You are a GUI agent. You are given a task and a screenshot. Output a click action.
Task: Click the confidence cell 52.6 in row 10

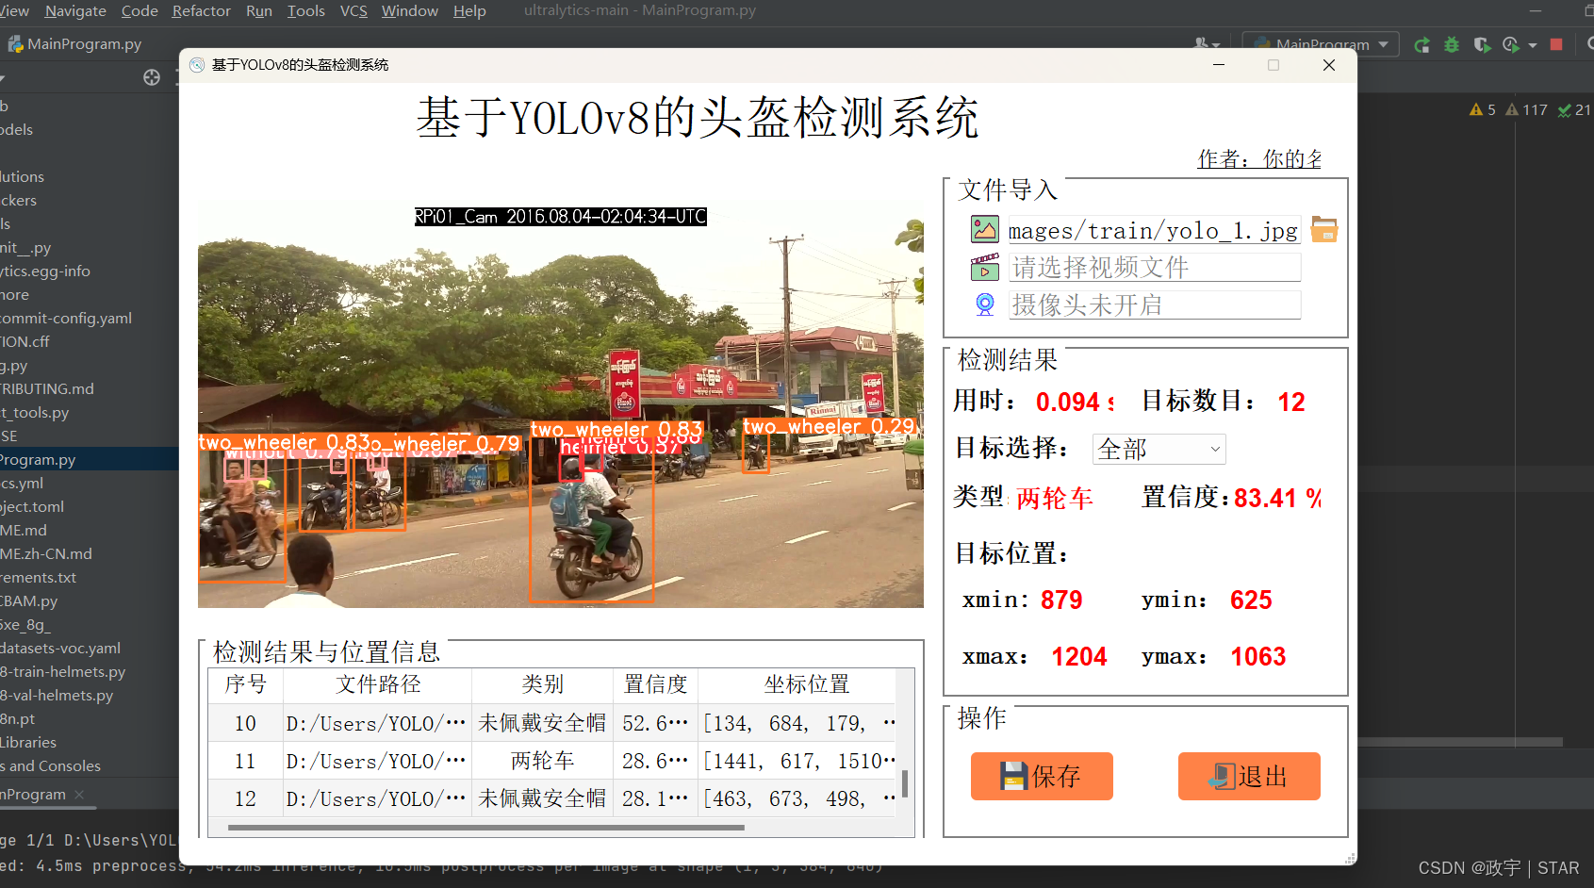pyautogui.click(x=655, y=723)
